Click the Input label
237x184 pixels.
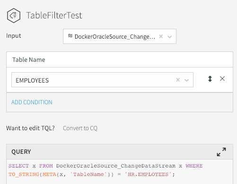14,36
